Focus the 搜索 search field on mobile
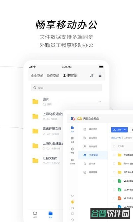 [66, 88]
